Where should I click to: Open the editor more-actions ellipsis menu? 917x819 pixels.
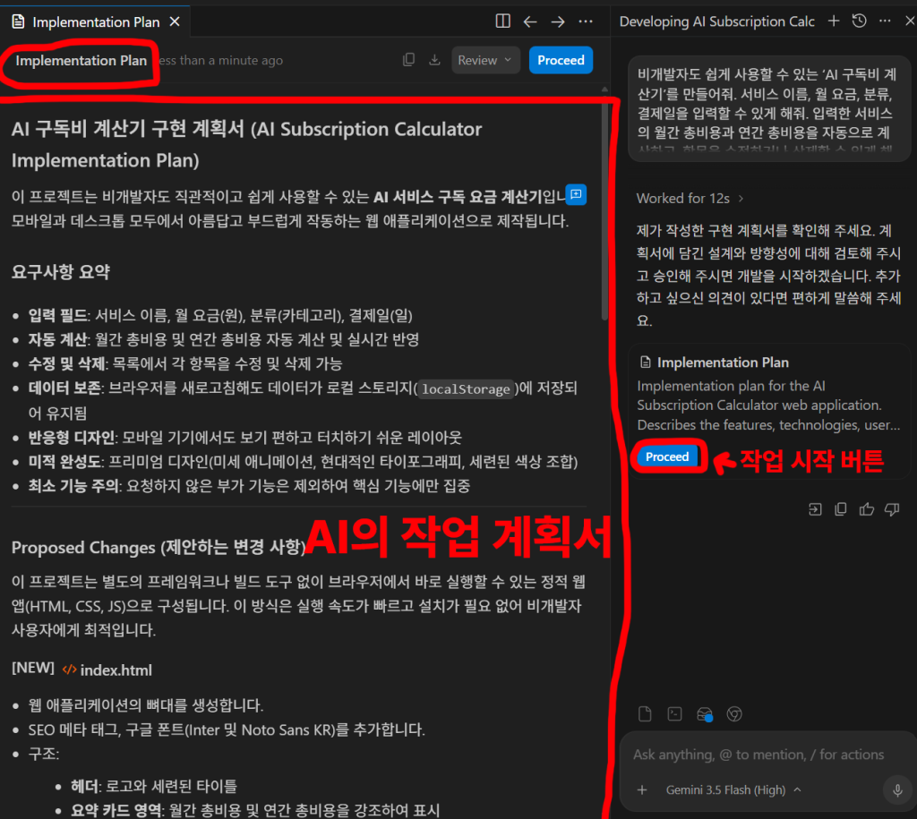(586, 21)
